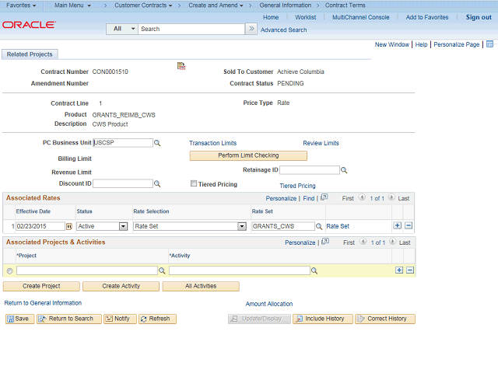This screenshot has width=498, height=373.
Task: Click Include History button
Action: (323, 319)
